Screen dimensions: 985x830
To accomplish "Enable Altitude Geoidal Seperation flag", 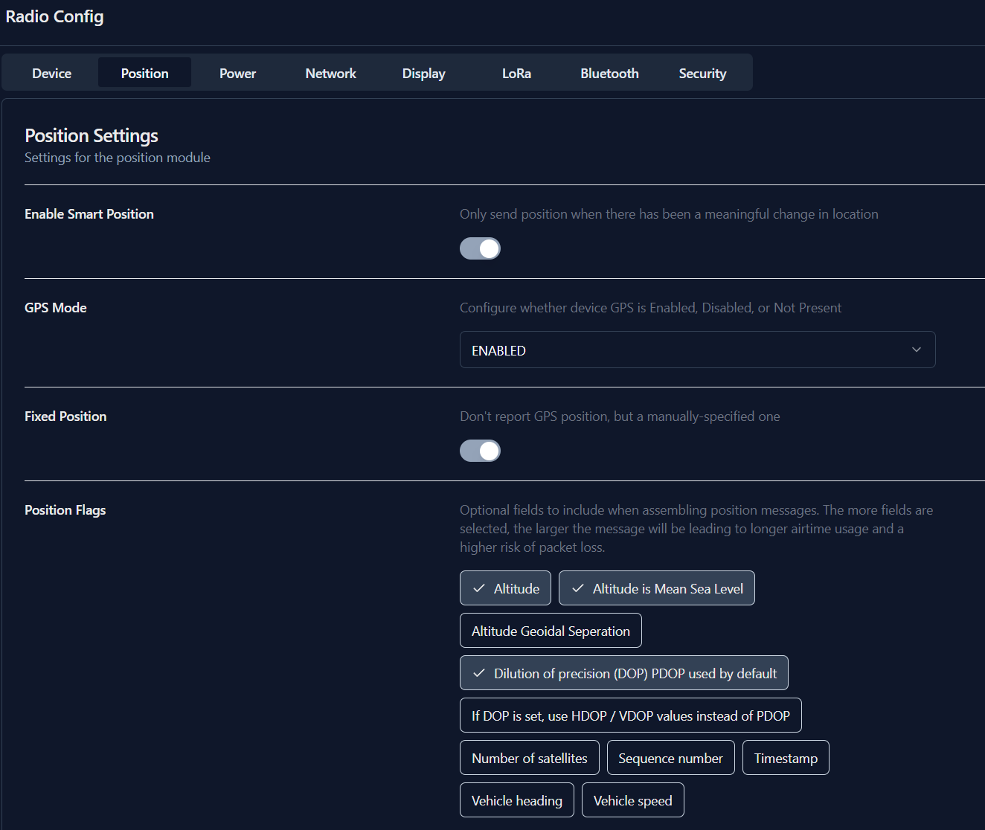I will point(551,631).
